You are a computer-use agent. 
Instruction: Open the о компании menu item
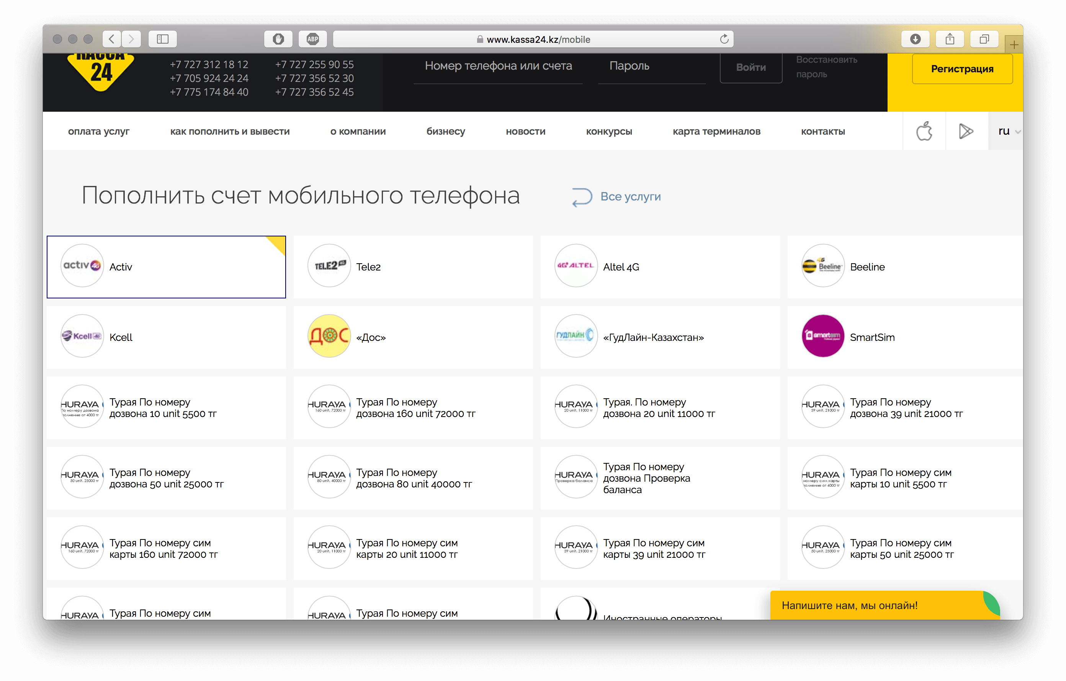pyautogui.click(x=358, y=131)
